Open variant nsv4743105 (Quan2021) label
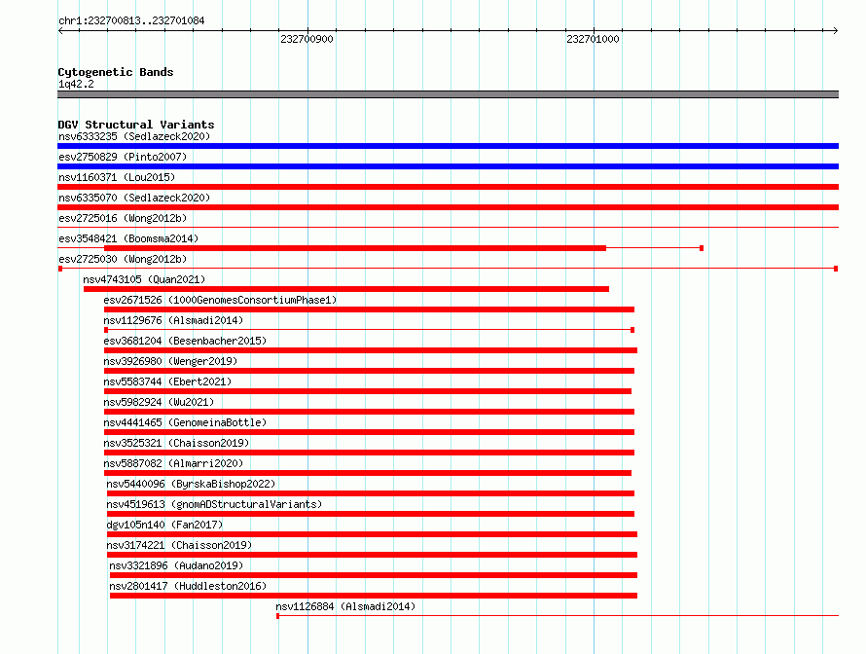This screenshot has height=654, width=866. 144,279
